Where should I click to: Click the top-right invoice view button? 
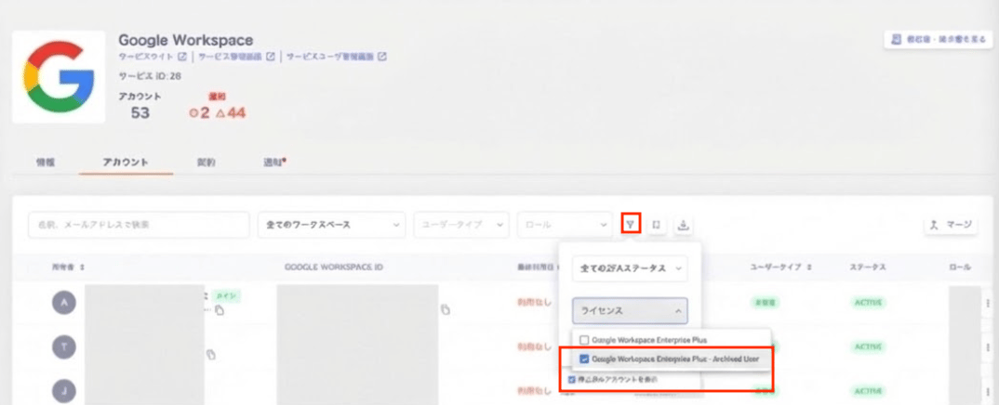coord(938,39)
